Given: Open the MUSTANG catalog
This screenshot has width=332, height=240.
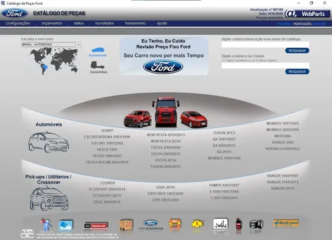Looking at the screenshot, I should (283, 136).
